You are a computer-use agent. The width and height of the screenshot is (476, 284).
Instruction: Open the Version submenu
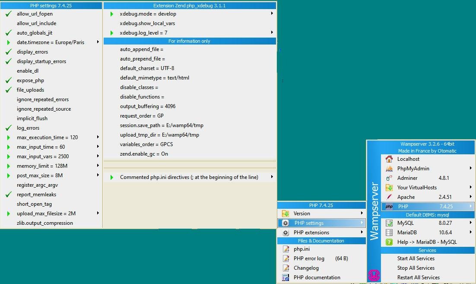pos(321,214)
